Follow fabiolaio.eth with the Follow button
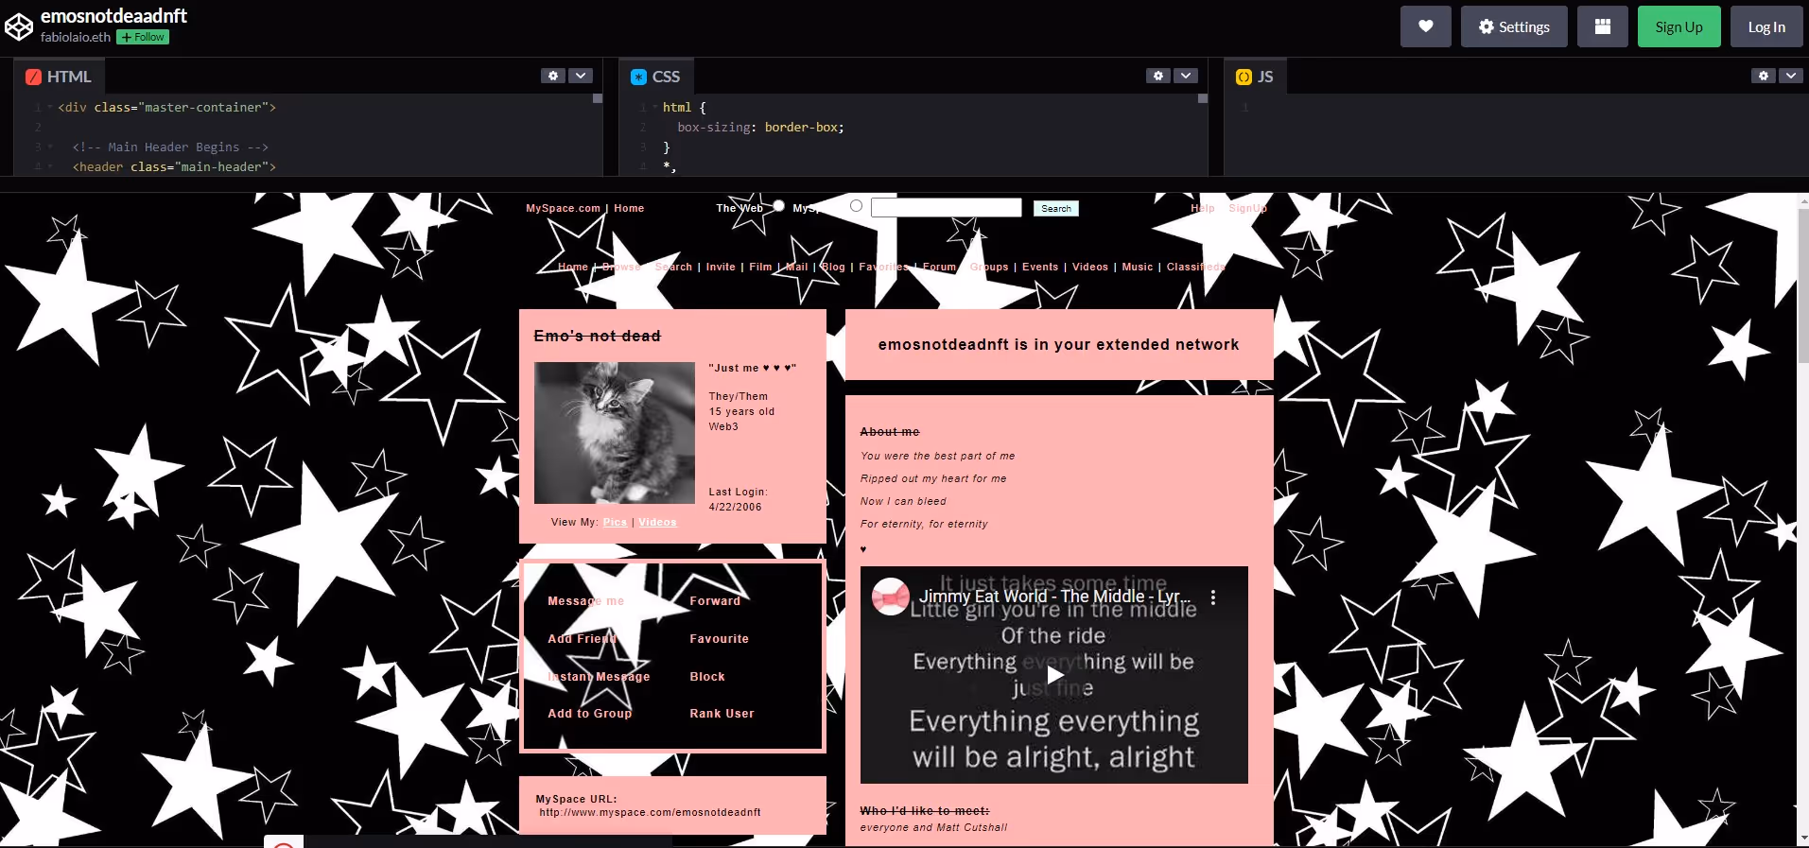 point(143,38)
